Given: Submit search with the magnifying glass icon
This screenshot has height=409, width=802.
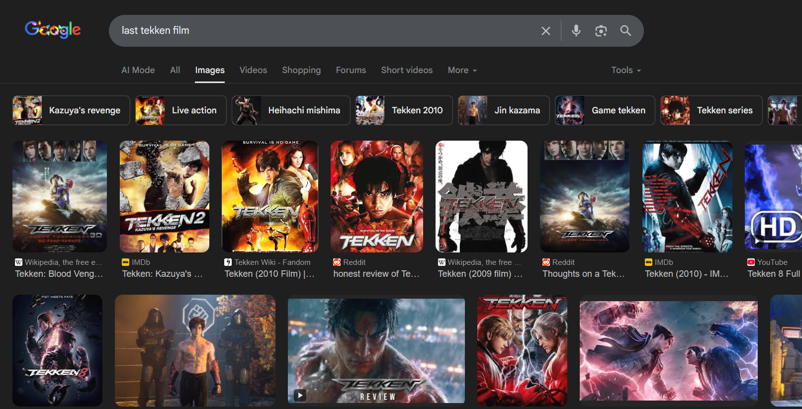Looking at the screenshot, I should (x=625, y=31).
